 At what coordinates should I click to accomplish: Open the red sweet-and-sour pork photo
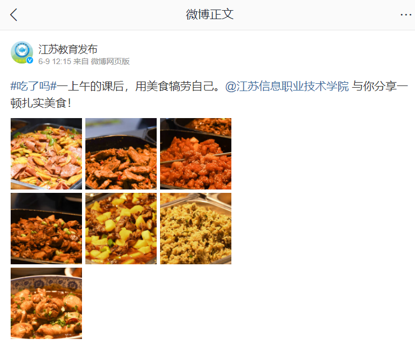195,154
